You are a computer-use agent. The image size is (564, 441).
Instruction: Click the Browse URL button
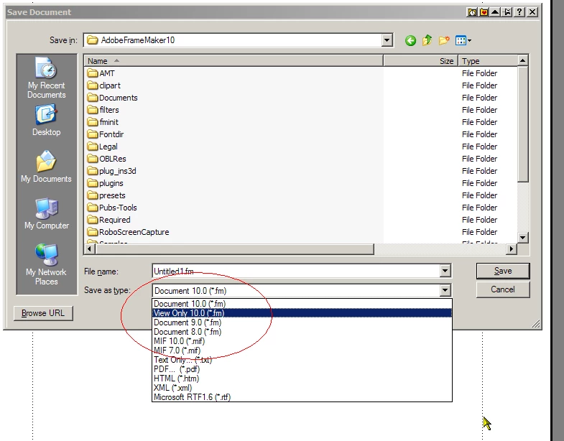coord(43,313)
